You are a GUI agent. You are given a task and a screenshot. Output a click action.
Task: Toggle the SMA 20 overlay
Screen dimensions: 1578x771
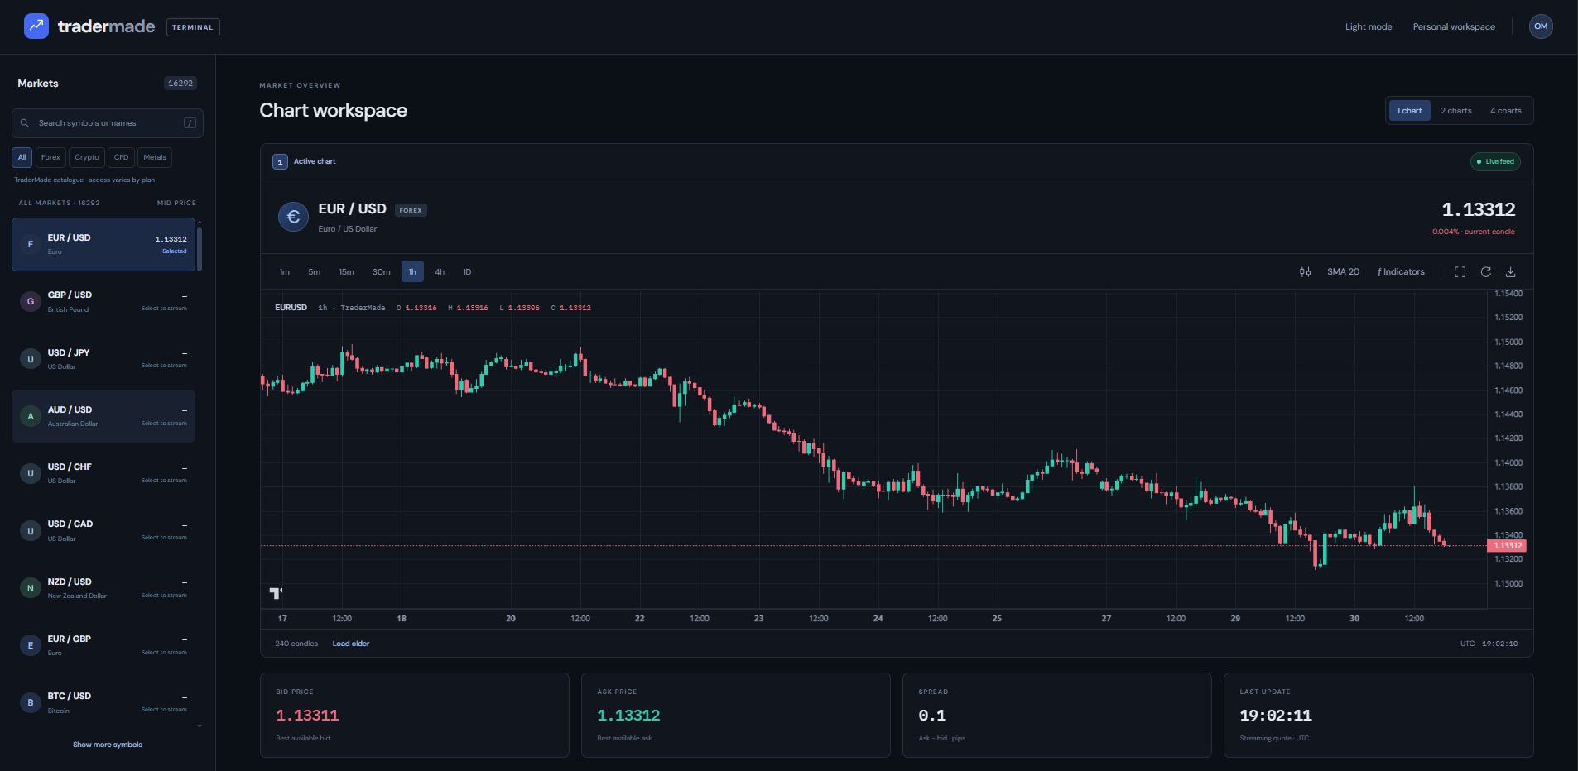click(x=1343, y=272)
